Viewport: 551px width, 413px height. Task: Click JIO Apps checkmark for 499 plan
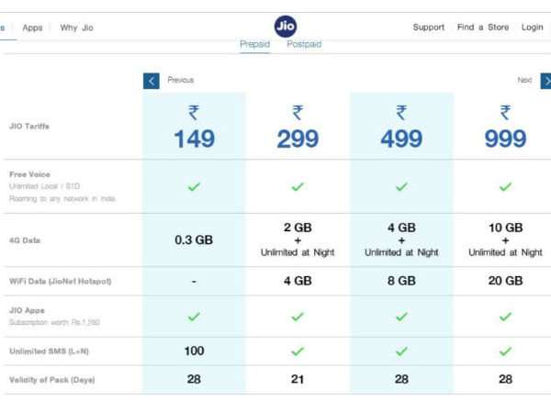pyautogui.click(x=401, y=317)
